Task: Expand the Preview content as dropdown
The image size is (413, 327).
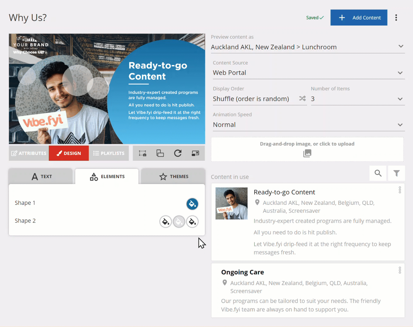Action: click(x=308, y=47)
